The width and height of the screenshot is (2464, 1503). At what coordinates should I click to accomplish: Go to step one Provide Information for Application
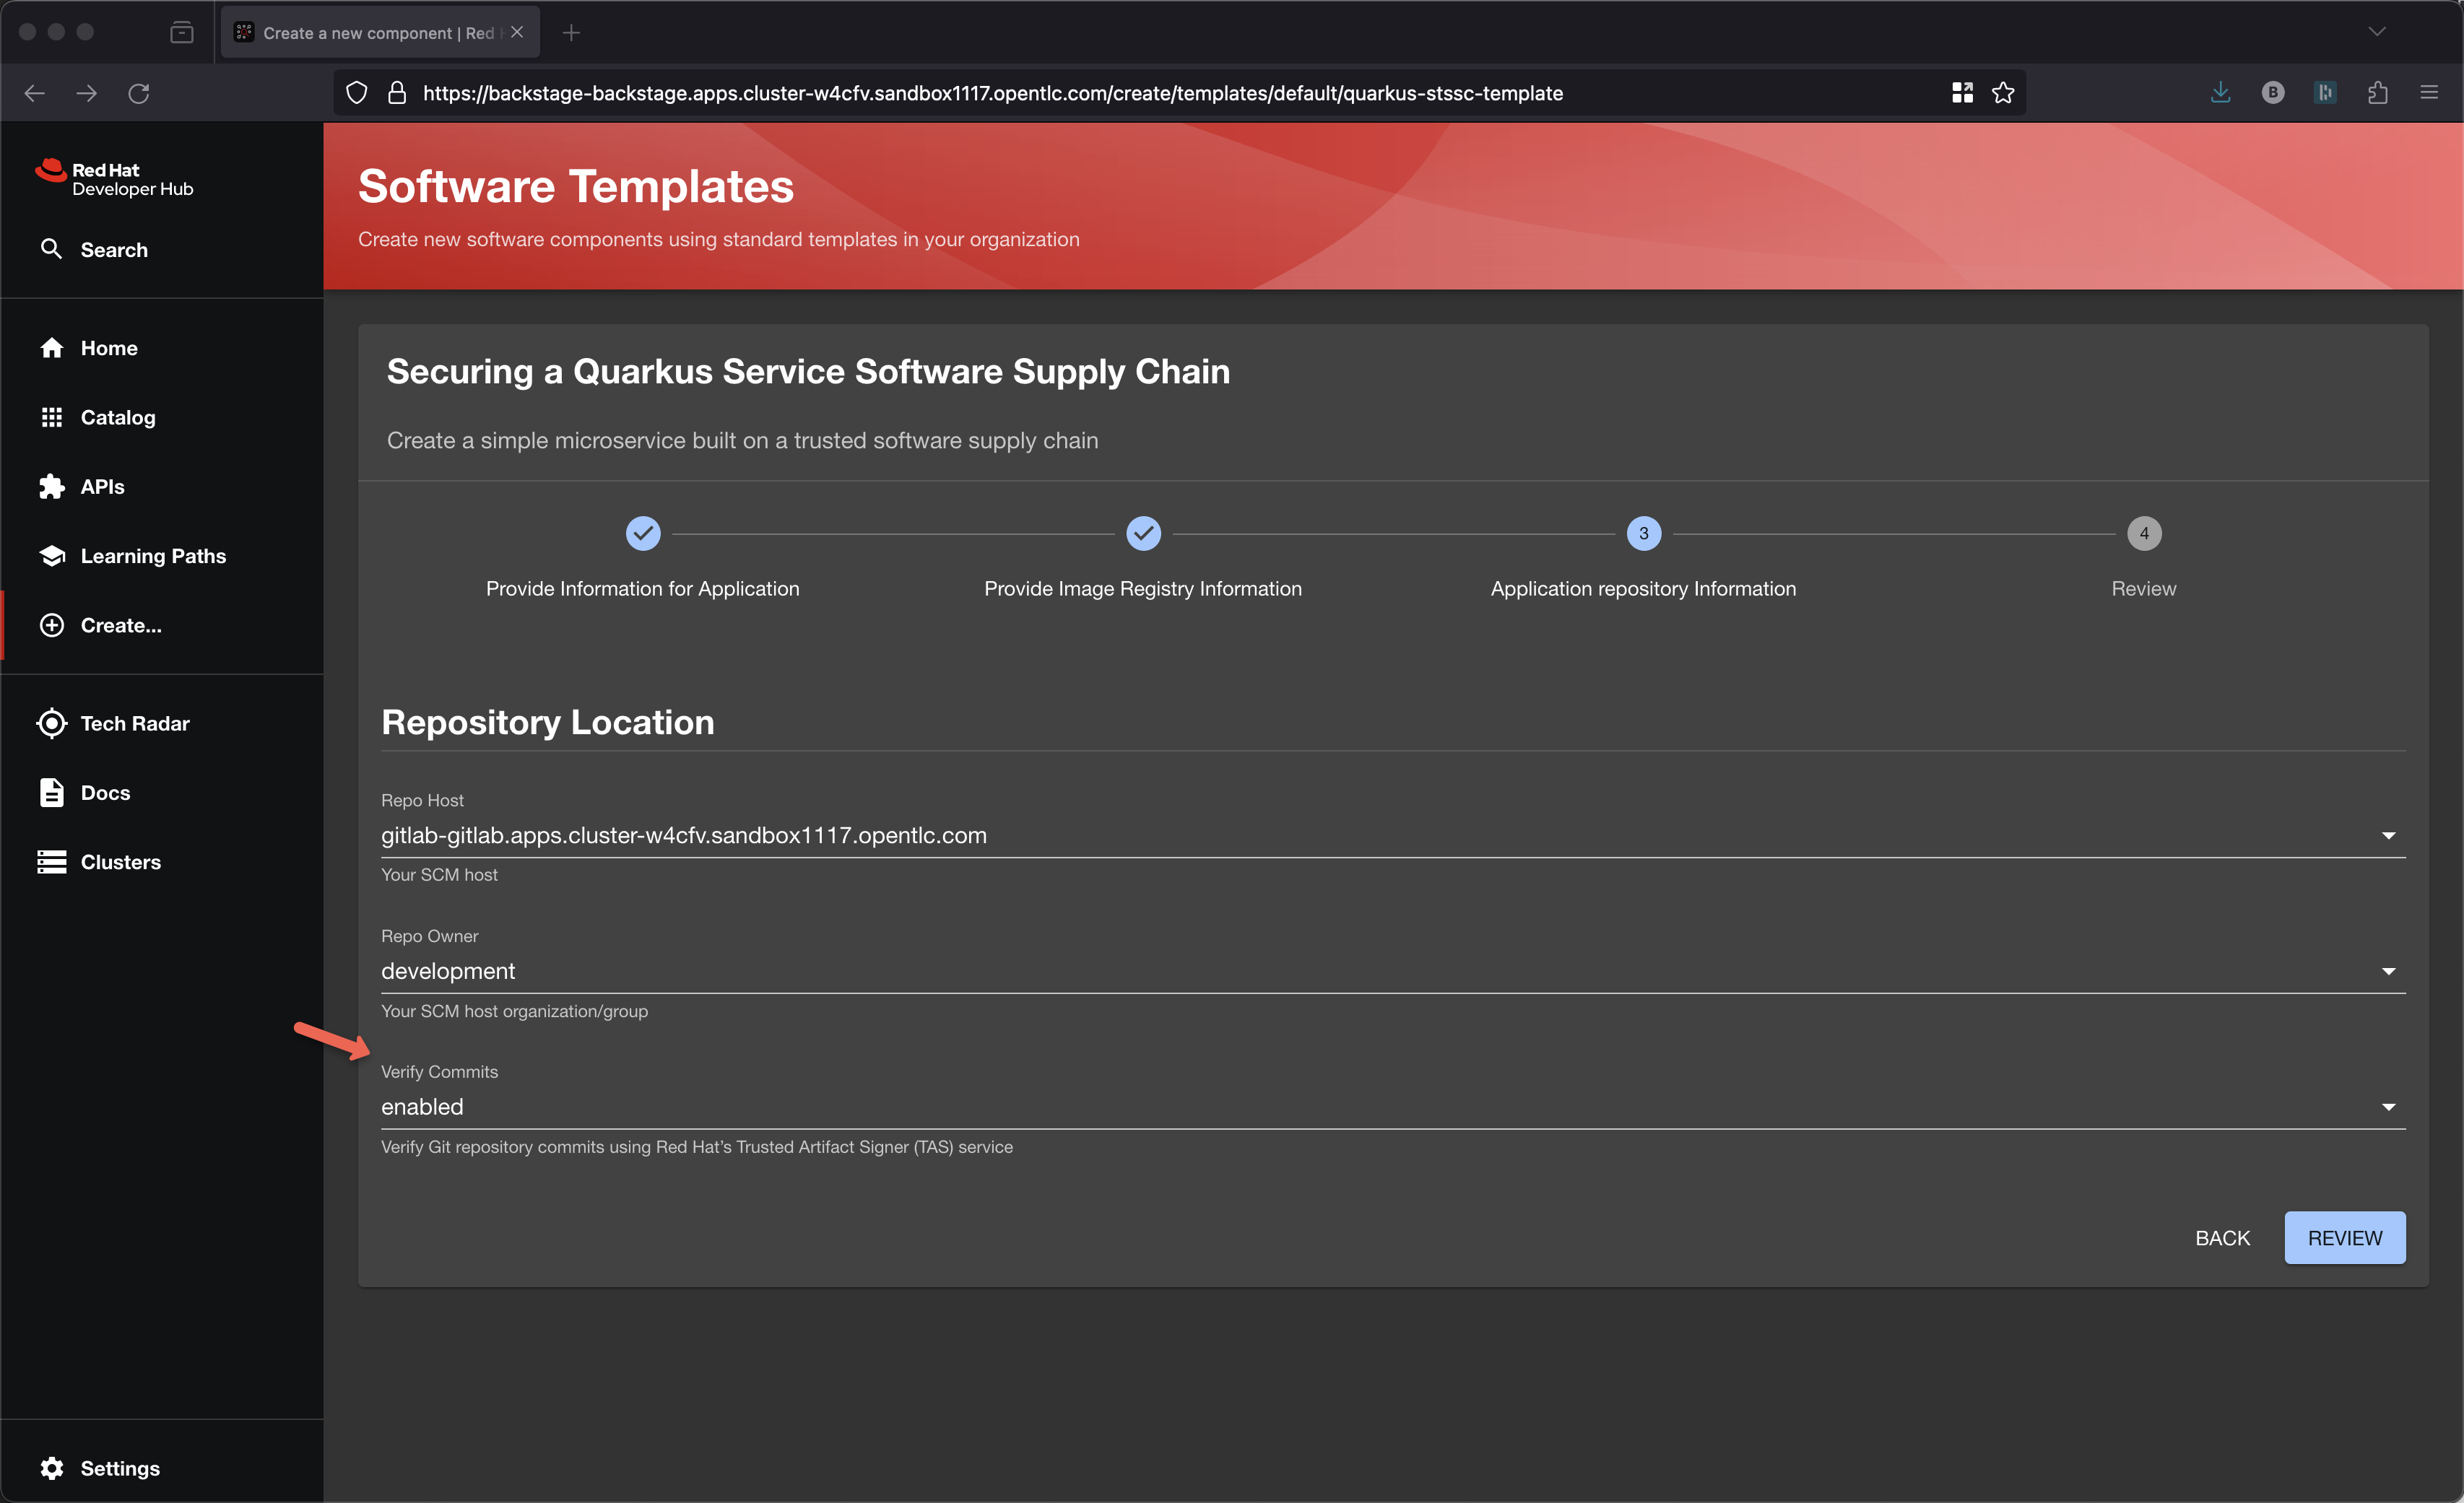click(x=643, y=533)
